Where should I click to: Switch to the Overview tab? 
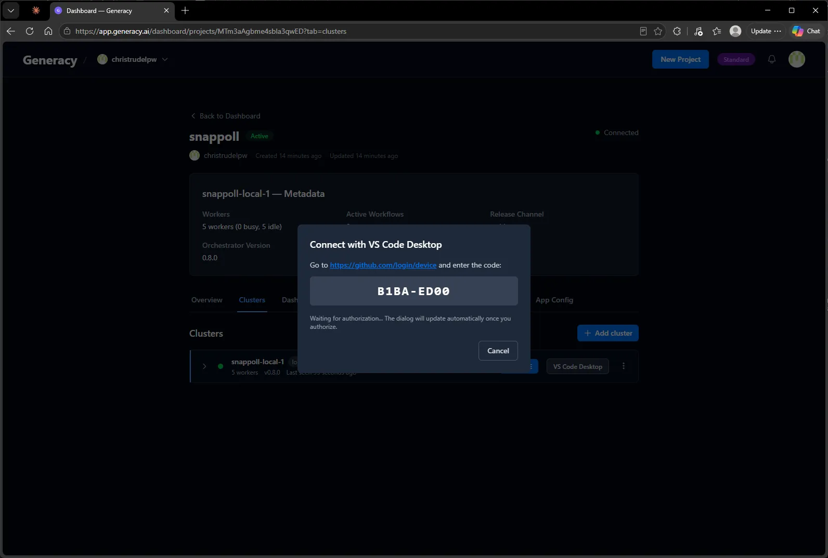[x=207, y=300]
